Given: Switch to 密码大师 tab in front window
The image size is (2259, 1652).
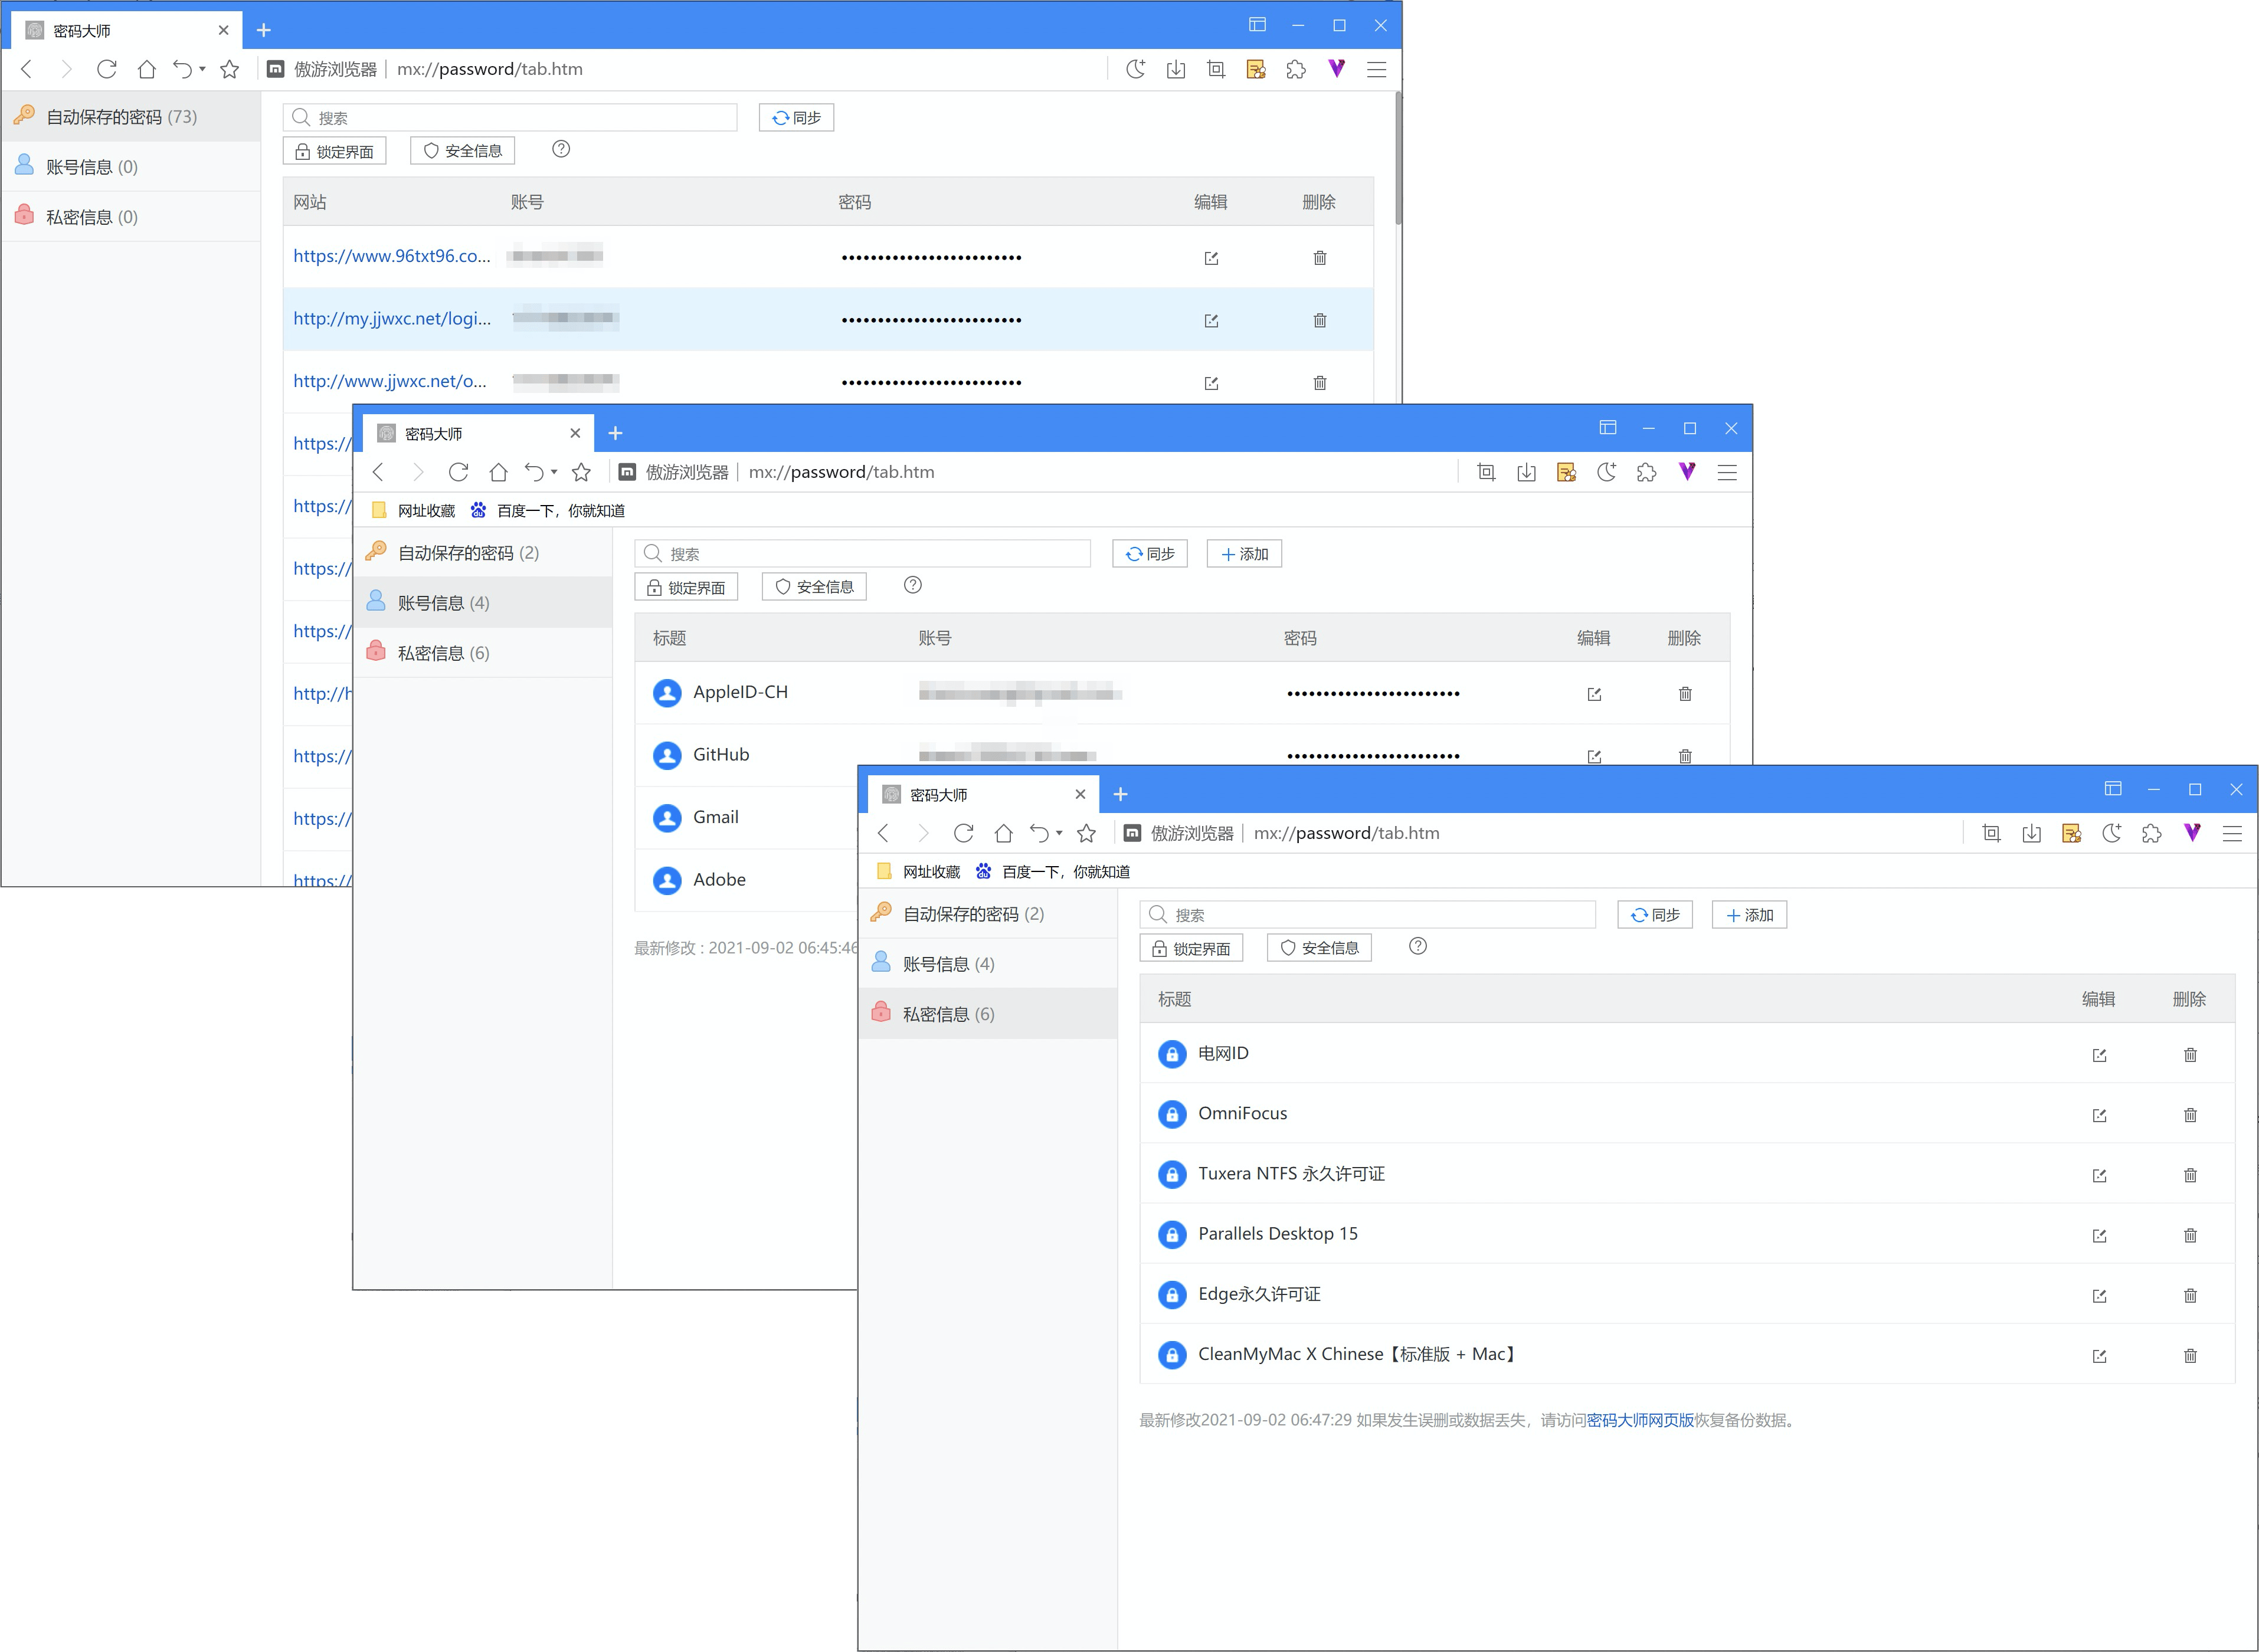Looking at the screenshot, I should [982, 795].
